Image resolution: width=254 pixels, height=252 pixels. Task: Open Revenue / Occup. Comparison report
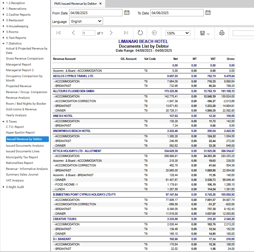(27, 92)
